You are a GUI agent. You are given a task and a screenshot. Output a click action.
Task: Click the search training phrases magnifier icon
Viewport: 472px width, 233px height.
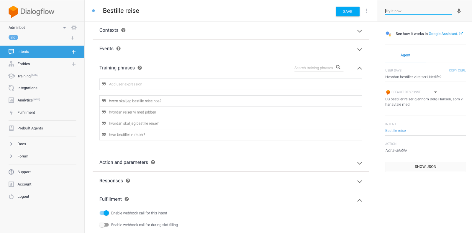(338, 67)
